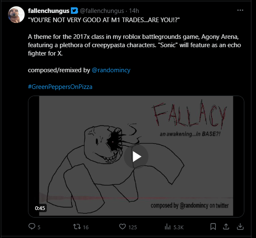Click the fallenchungus profile avatar
The image size is (256, 238).
click(x=16, y=15)
